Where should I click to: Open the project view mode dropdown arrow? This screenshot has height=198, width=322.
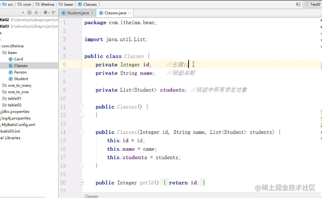coord(23,13)
